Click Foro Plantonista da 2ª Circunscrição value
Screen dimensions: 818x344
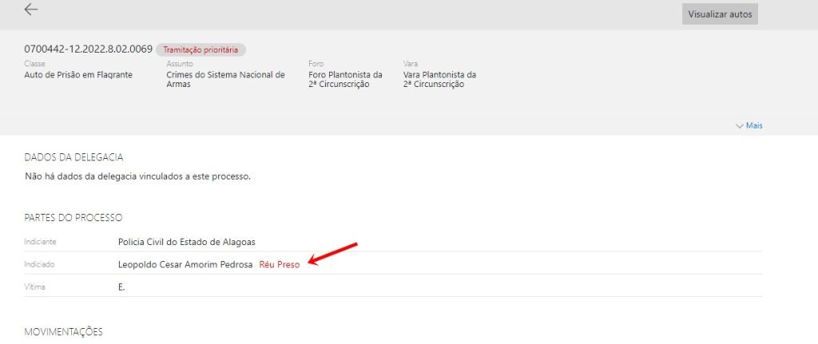345,80
